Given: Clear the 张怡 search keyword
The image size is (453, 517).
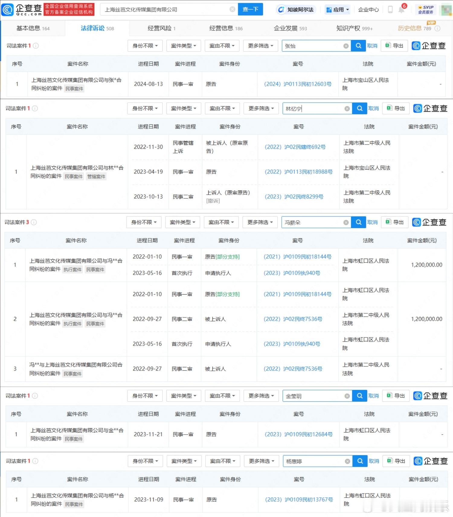Looking at the screenshot, I should point(346,46).
